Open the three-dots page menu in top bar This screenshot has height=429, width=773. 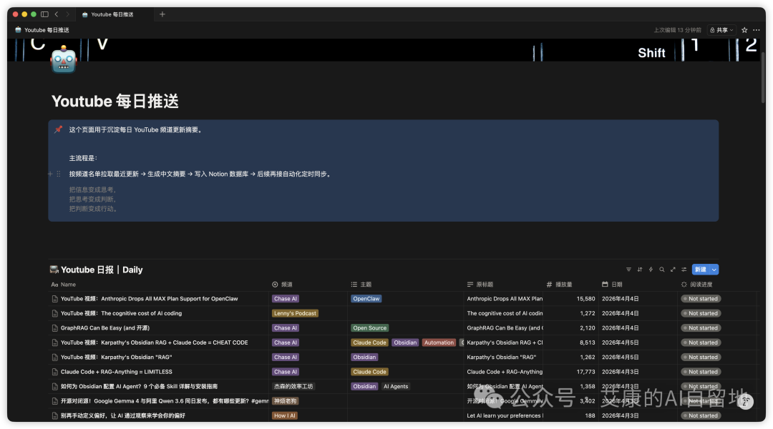[757, 30]
